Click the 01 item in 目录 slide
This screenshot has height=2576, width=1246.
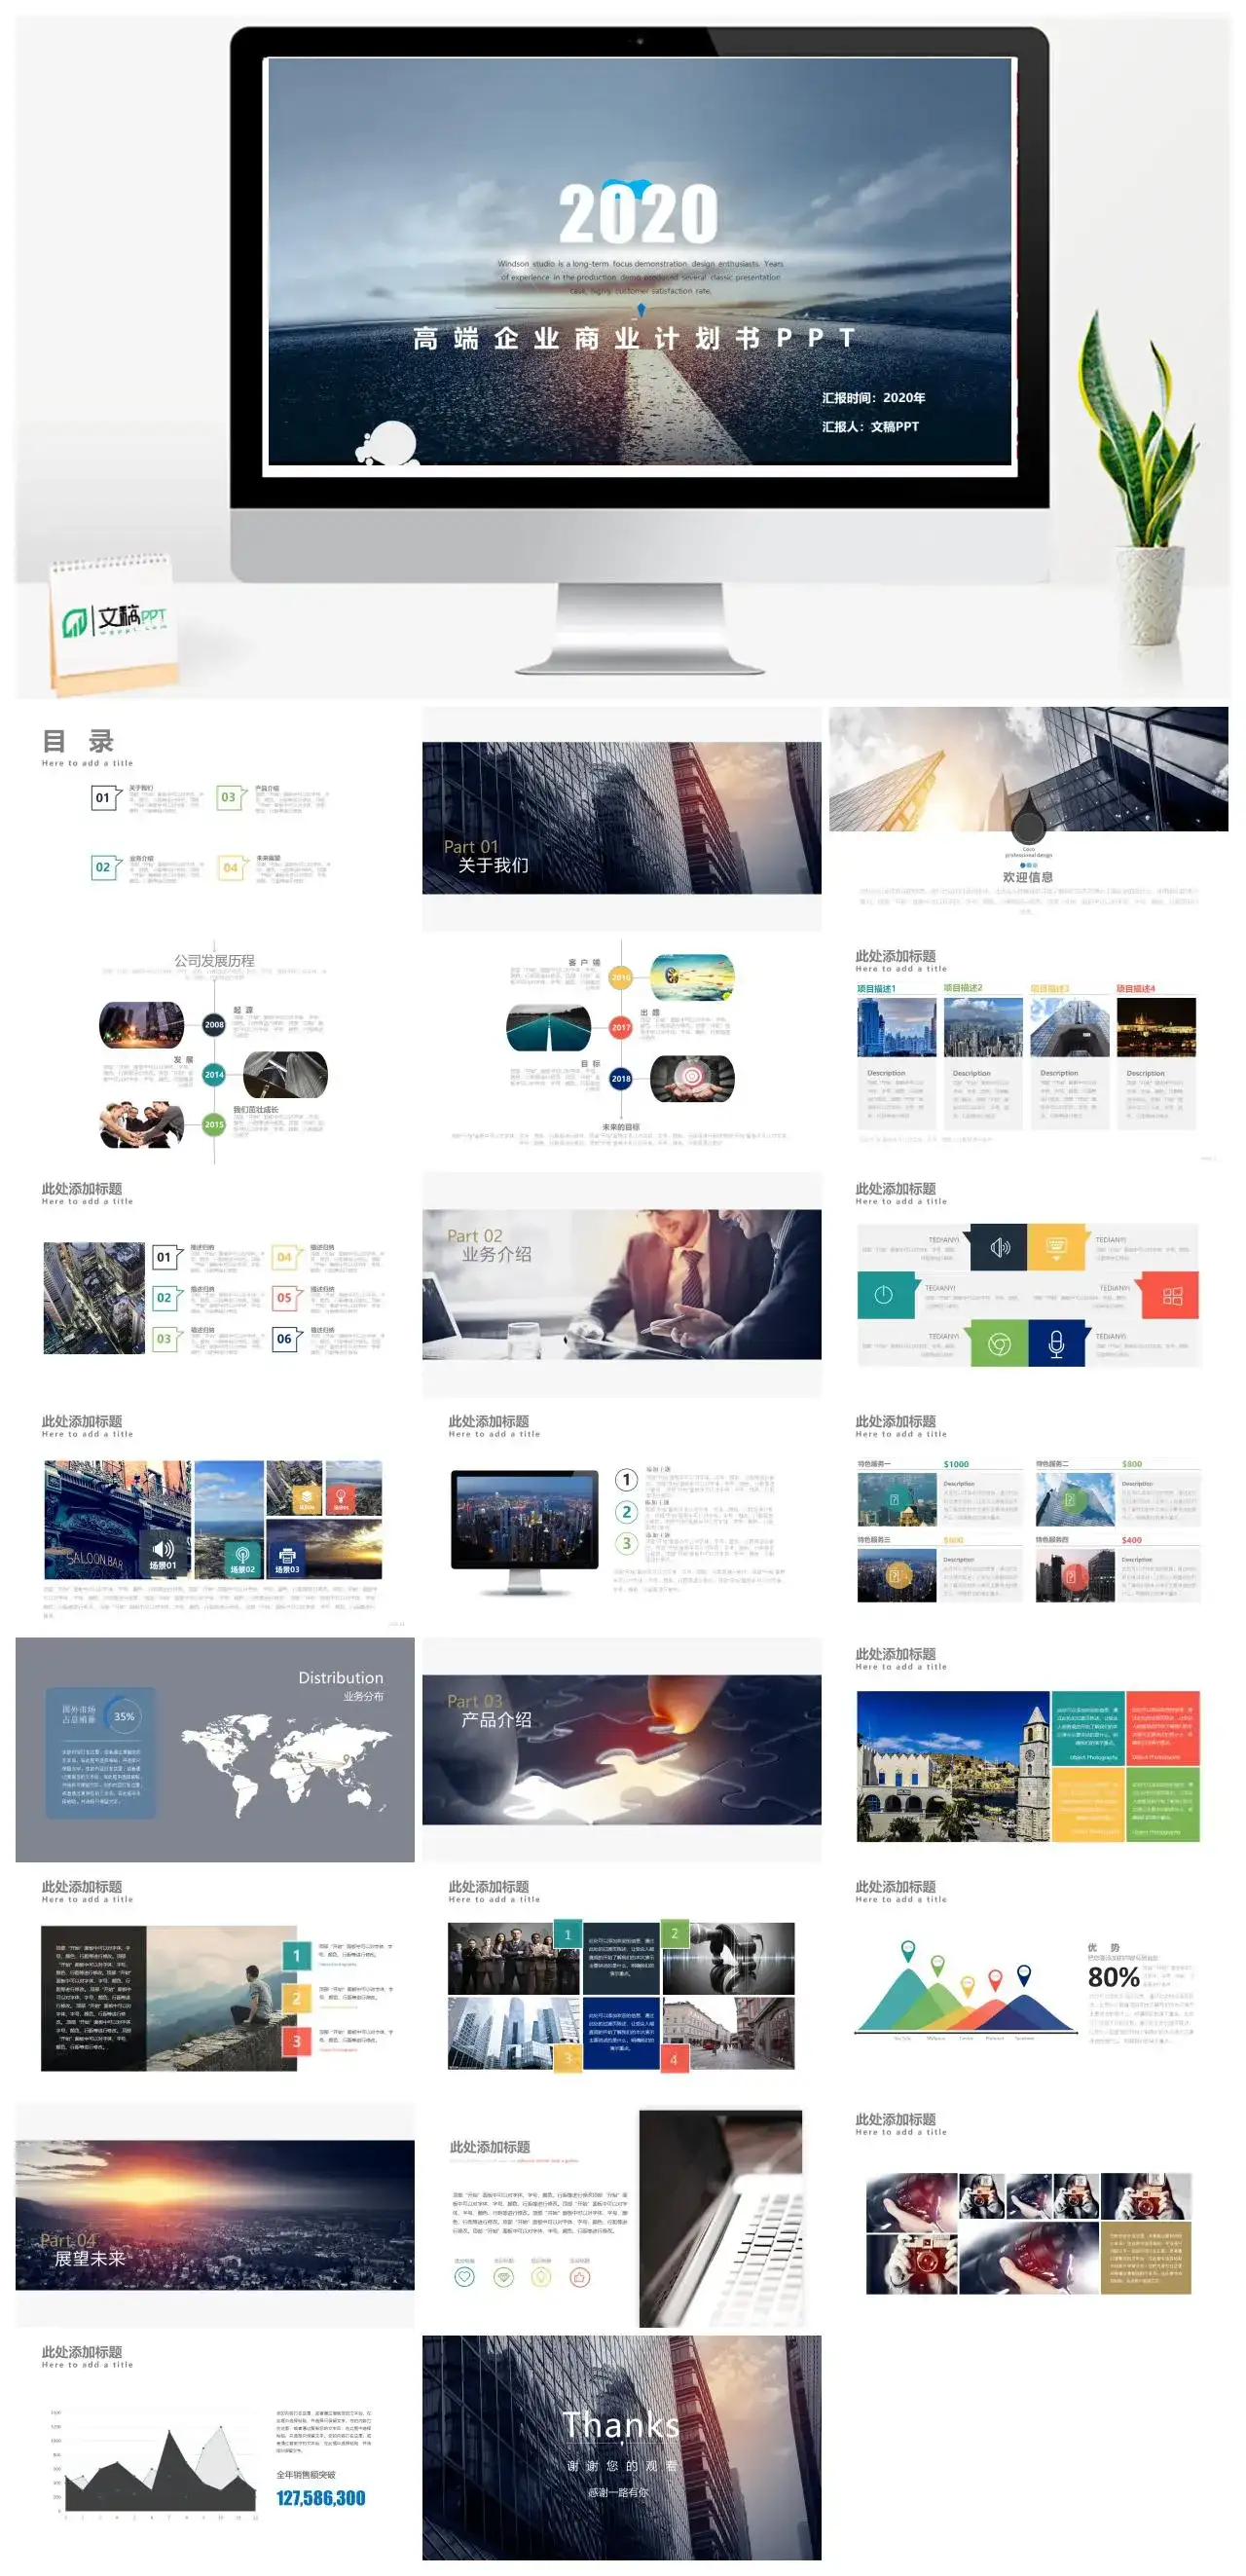[x=103, y=798]
